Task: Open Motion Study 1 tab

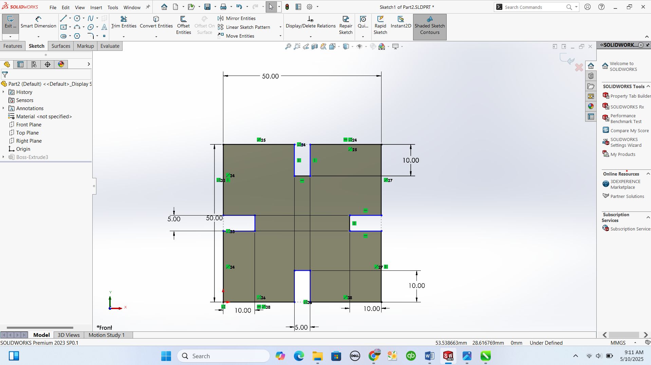Action: pyautogui.click(x=107, y=335)
